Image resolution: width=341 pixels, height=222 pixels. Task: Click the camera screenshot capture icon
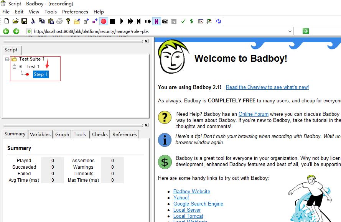[165, 21]
